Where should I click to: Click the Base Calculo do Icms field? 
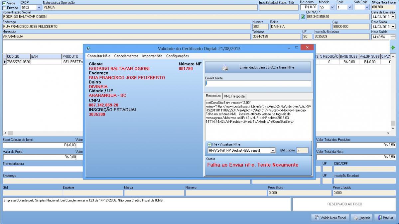40,145
